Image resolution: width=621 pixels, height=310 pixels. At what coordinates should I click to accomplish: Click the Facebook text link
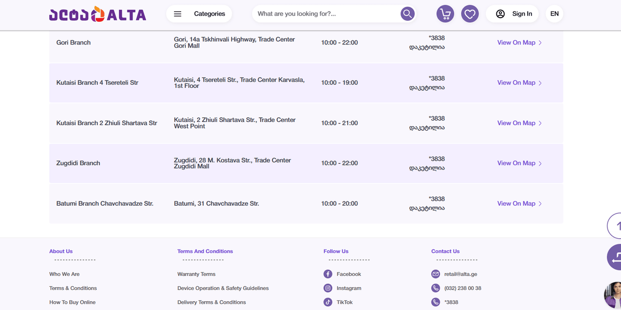(349, 274)
